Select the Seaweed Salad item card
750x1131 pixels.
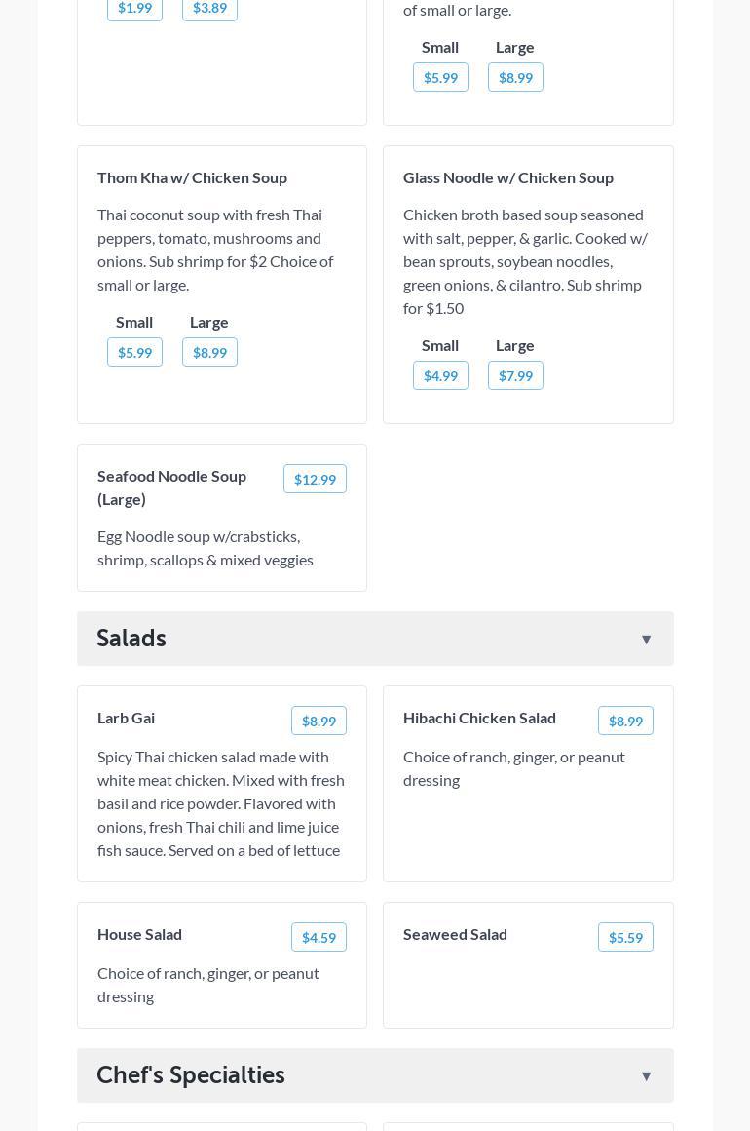[x=528, y=985]
